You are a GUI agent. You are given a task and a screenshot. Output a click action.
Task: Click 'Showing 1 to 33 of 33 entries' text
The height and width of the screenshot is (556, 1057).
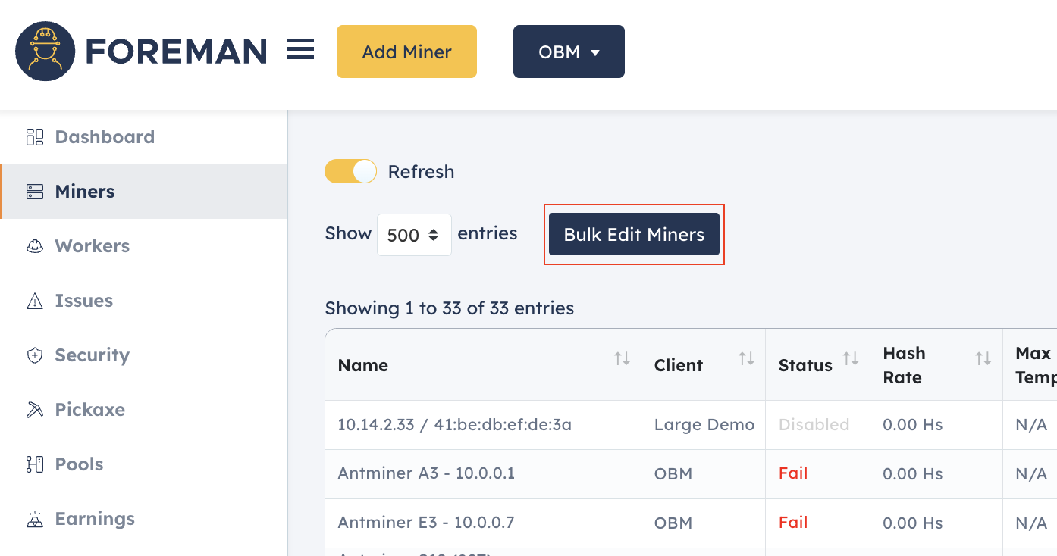click(x=450, y=308)
